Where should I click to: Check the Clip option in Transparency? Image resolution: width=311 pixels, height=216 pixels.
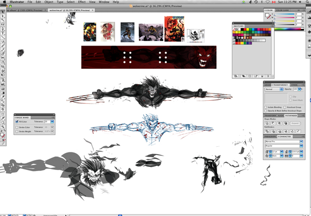[x=290, y=97]
